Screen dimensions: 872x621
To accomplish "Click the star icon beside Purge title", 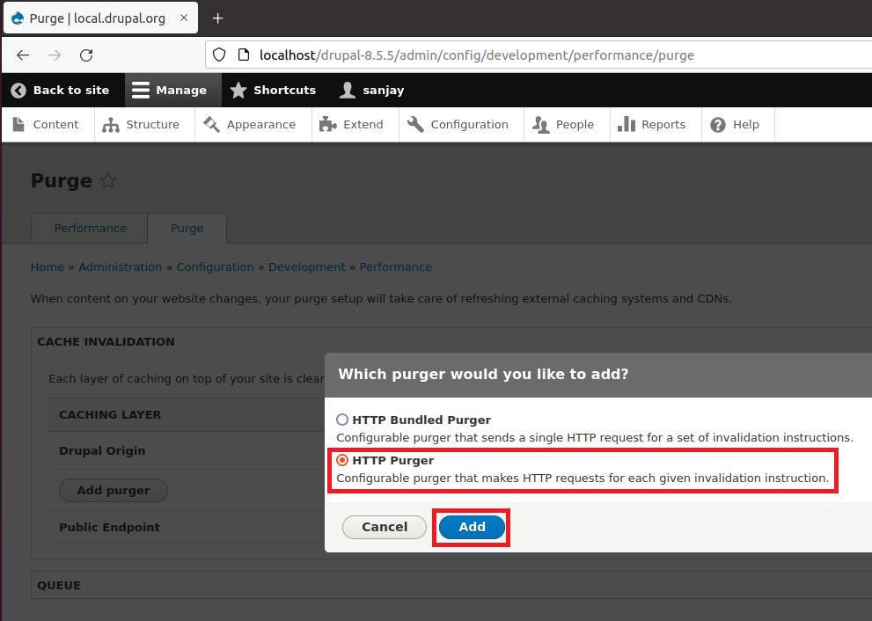I will point(108,181).
